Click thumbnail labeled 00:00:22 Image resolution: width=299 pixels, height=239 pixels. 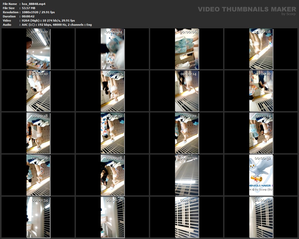pyautogui.click(x=187, y=133)
